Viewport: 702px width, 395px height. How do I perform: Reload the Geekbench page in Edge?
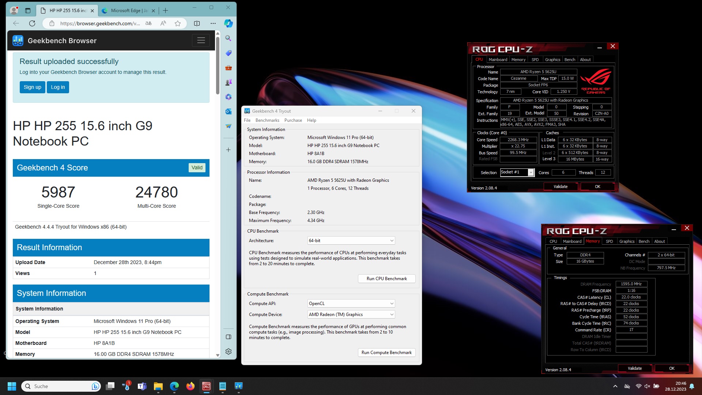tap(32, 23)
